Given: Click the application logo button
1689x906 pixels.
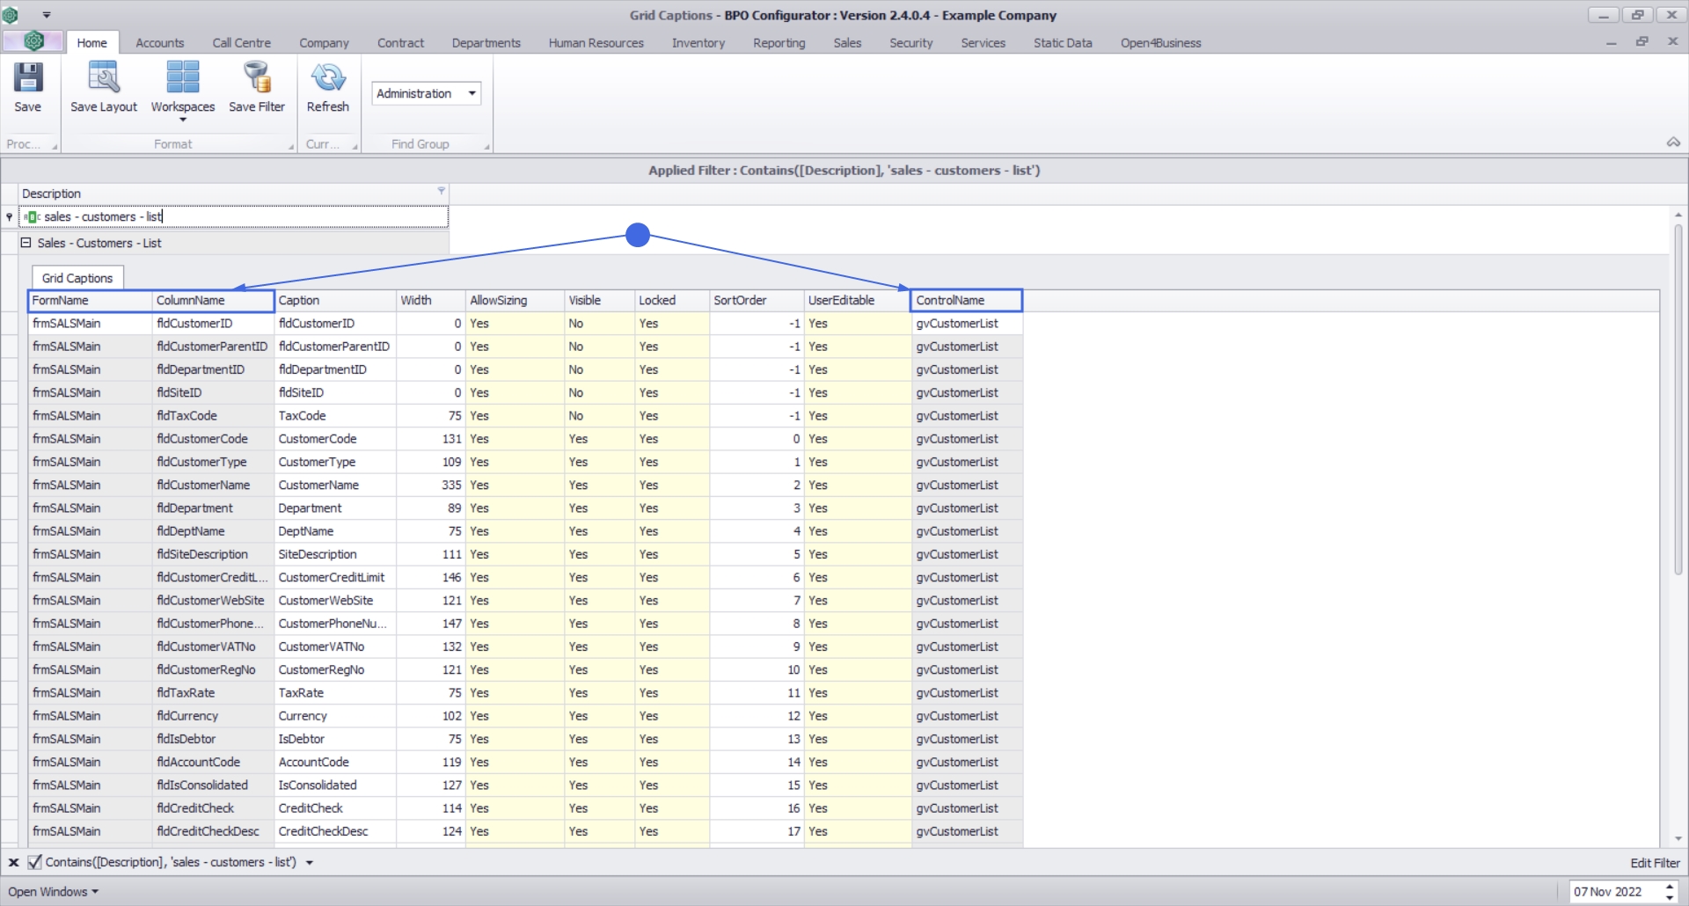Looking at the screenshot, I should tap(33, 40).
